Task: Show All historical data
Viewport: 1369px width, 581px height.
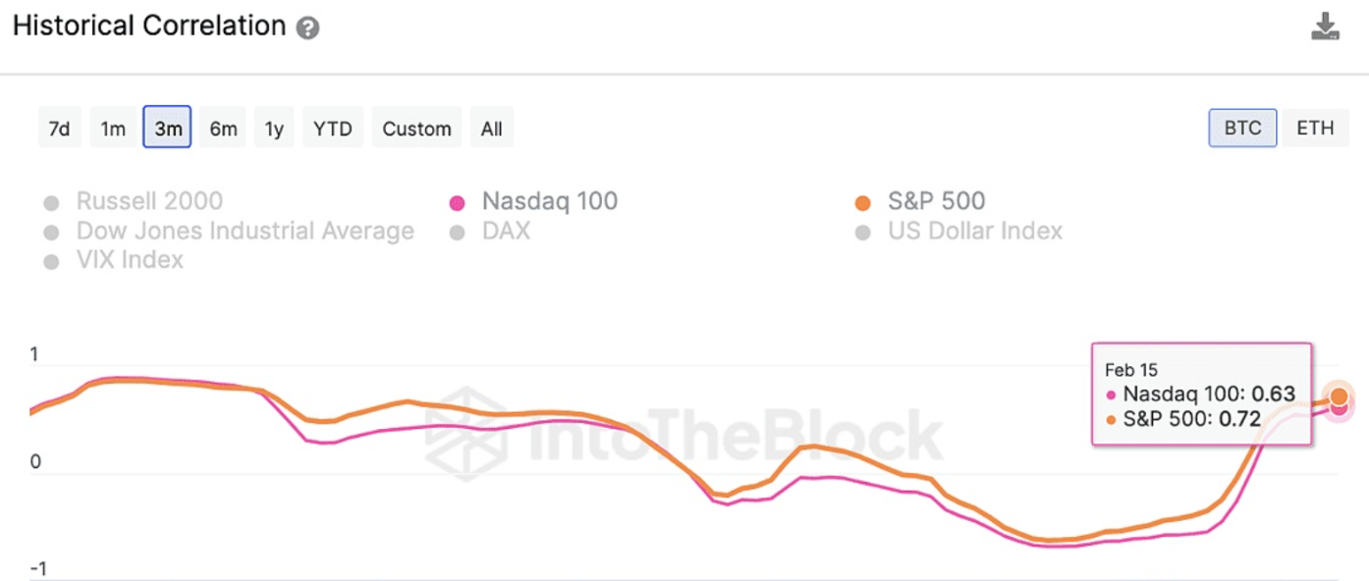Action: (492, 129)
